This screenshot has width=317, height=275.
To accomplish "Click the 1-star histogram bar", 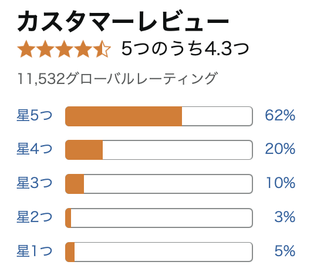I will (159, 251).
